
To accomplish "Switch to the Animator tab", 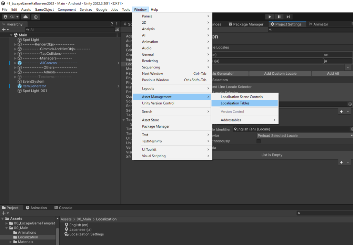I will (319, 24).
